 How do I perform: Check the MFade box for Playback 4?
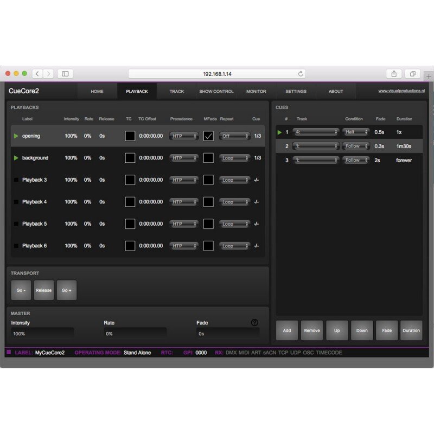point(208,202)
